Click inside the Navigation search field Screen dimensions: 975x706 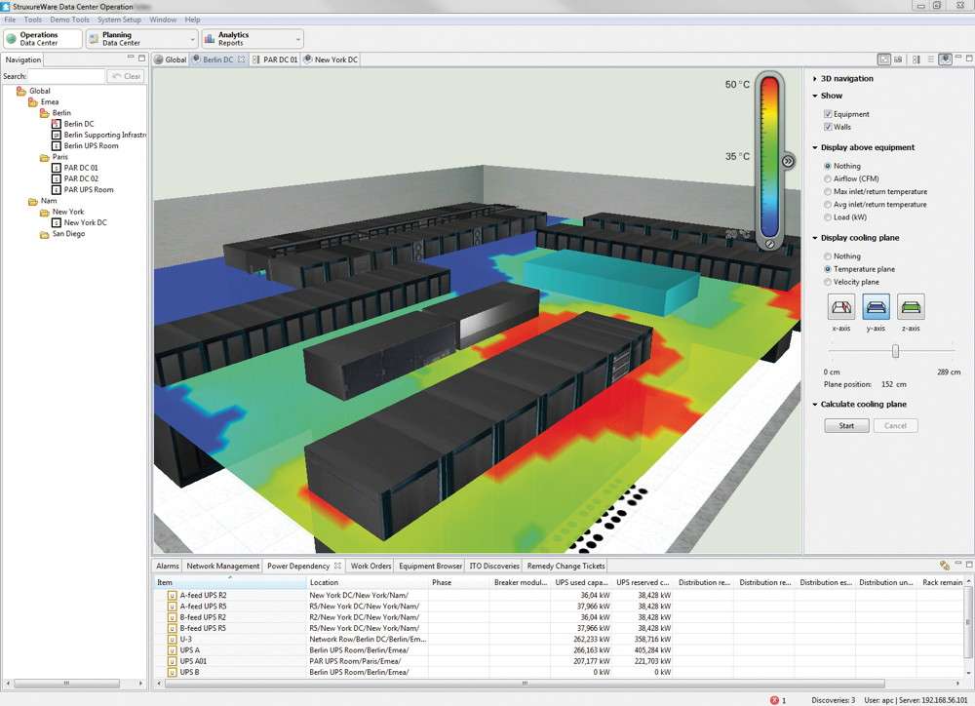click(x=66, y=76)
